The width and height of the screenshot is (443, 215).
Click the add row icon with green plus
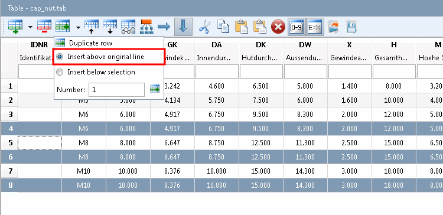coord(15,27)
